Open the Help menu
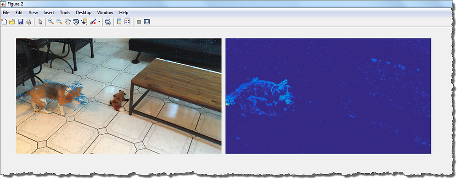Viewport: 459px width, 181px height. tap(123, 12)
